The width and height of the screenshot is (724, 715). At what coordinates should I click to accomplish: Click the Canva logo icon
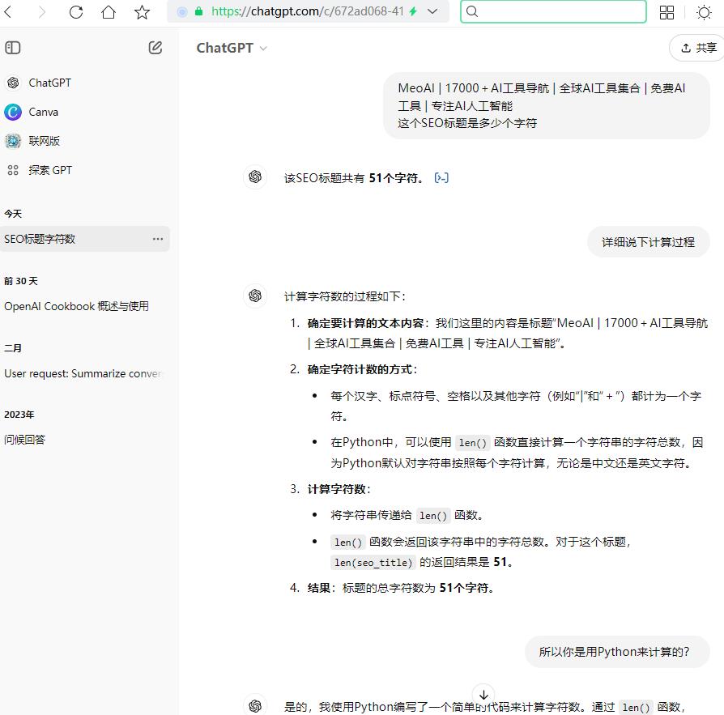click(x=13, y=113)
